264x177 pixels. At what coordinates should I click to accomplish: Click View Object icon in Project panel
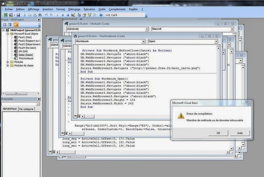pos(10,25)
